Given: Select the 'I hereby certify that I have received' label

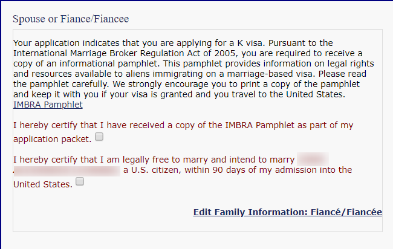Looking at the screenshot, I should pyautogui.click(x=89, y=125).
